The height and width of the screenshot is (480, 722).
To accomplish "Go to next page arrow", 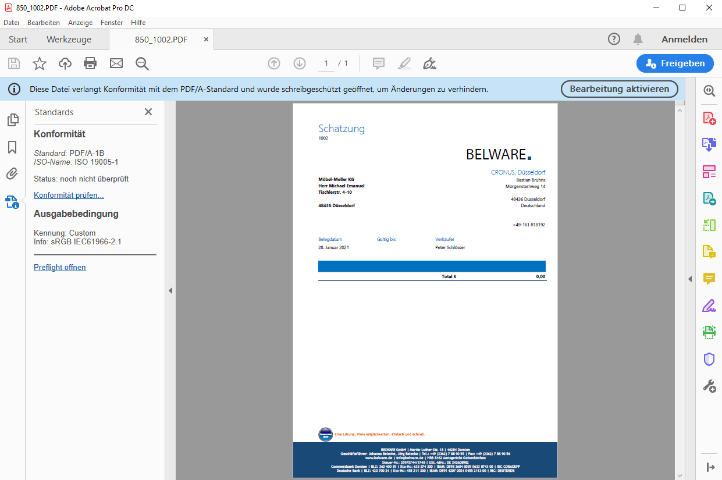I will click(x=300, y=63).
